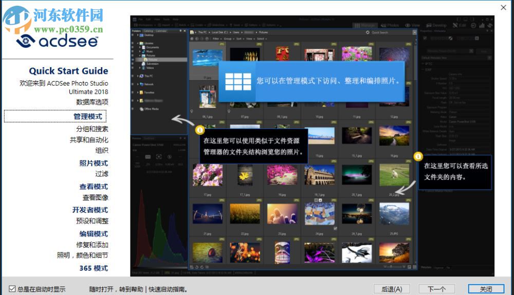This screenshot has height=295, width=514.
Task: Click the 后退(A) back button
Action: [x=392, y=289]
